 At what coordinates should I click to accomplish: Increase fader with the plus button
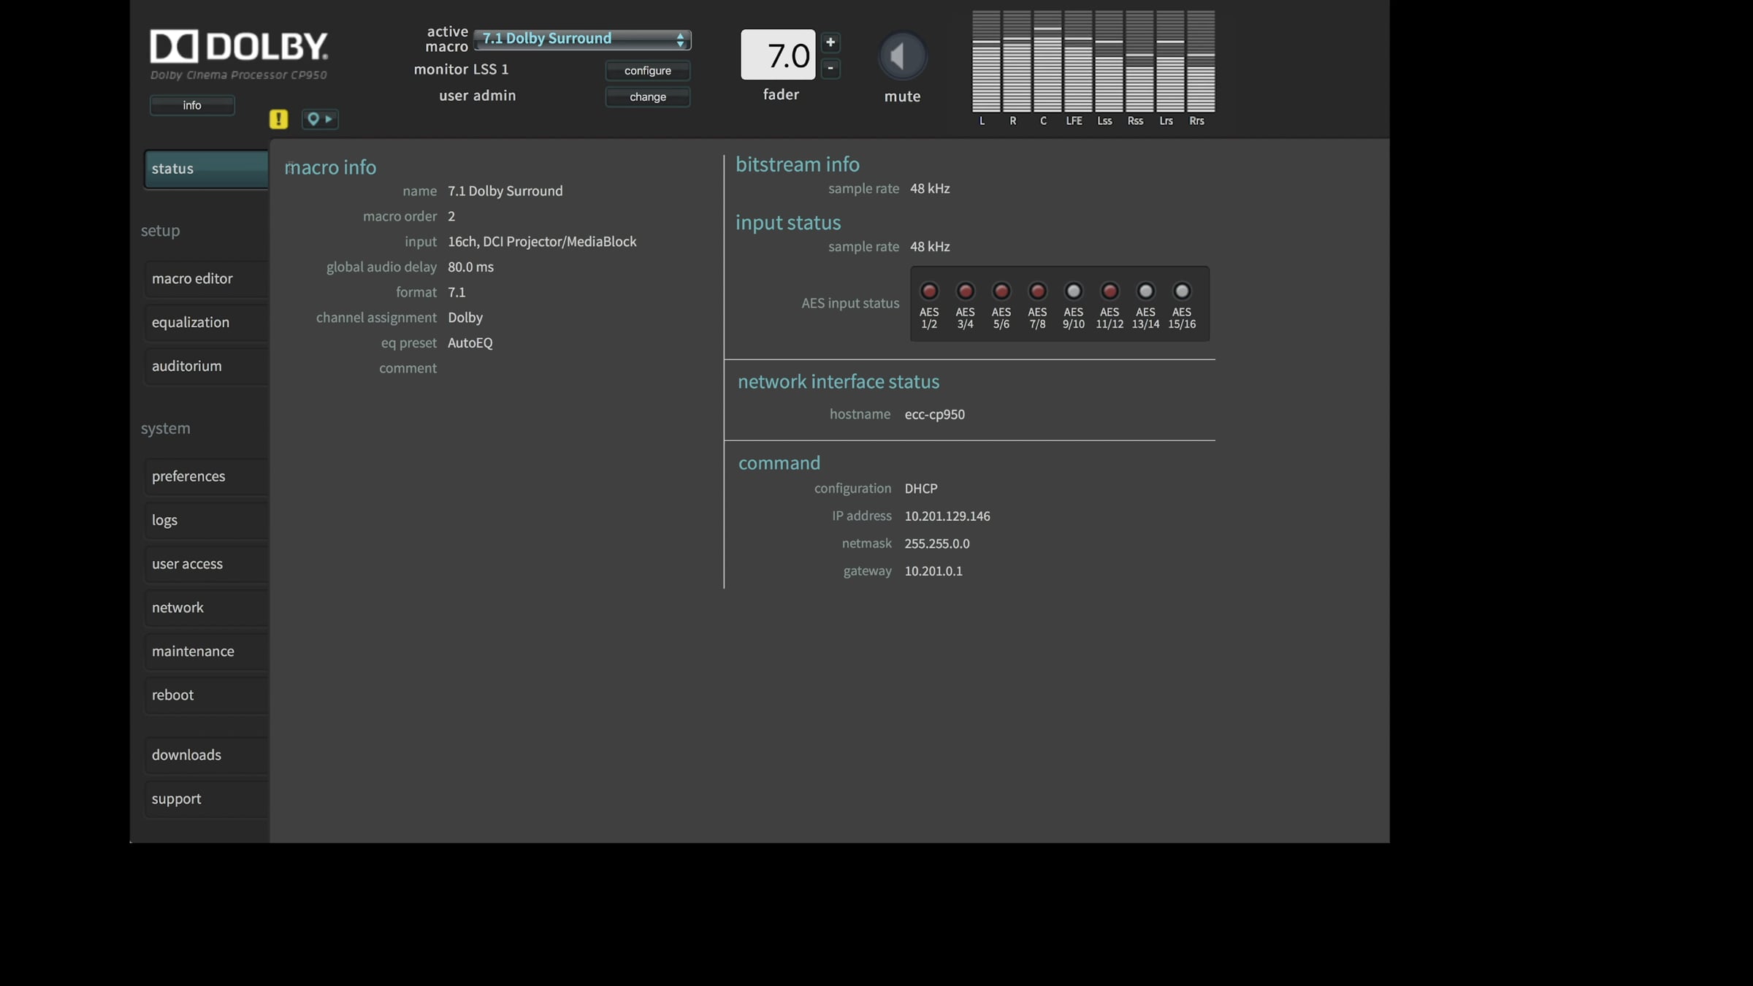coord(830,42)
